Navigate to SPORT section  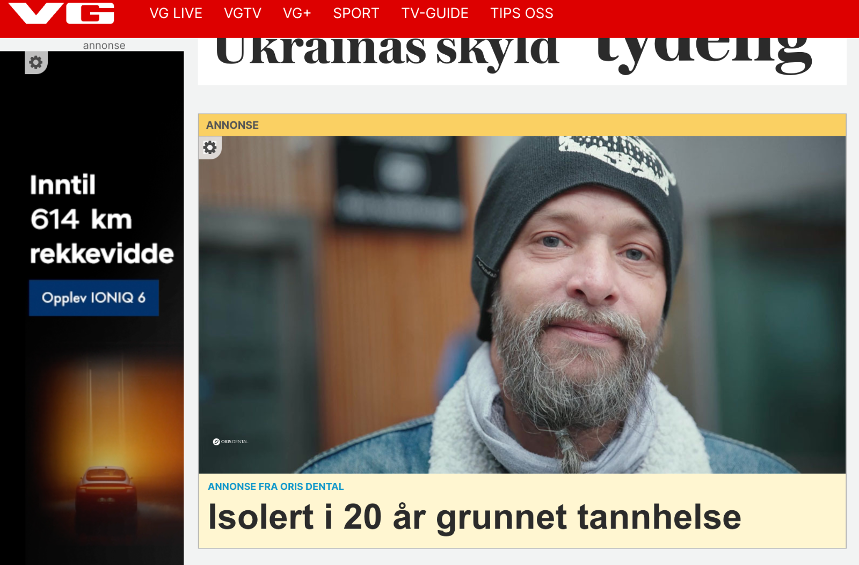click(356, 13)
